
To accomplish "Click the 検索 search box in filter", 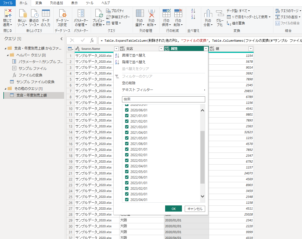I will pos(163,99).
